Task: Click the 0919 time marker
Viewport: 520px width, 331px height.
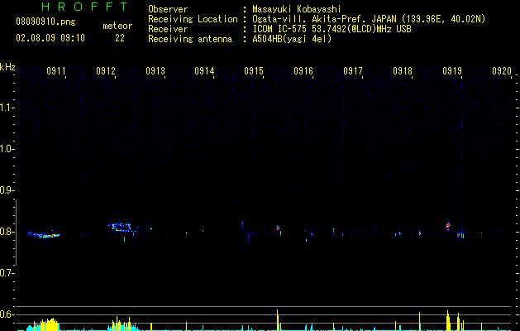Action: tap(452, 71)
